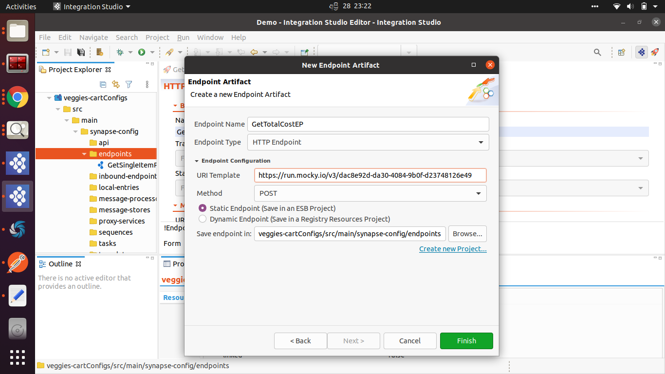
Task: Open the text editor pencil dock icon
Action: 18,296
